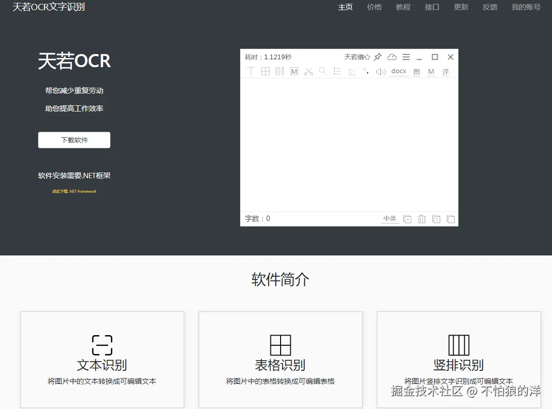Click the 竖排识别 heading
The height and width of the screenshot is (409, 552).
[x=458, y=365]
